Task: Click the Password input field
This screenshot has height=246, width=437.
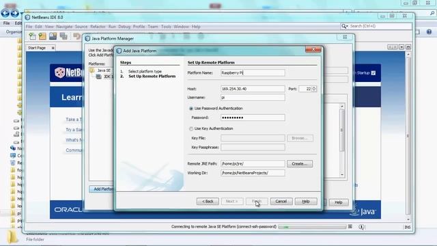Action: pos(253,118)
